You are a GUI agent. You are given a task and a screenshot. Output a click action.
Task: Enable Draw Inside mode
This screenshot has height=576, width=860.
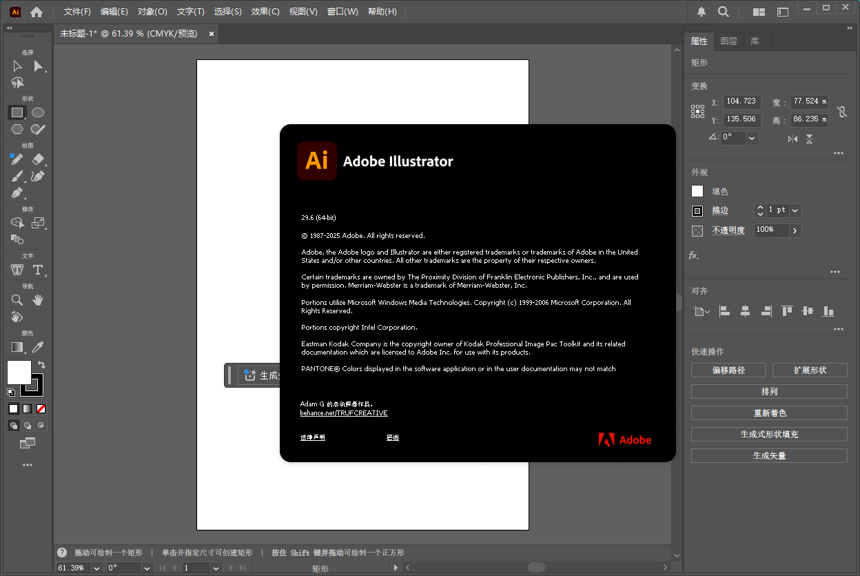point(41,426)
